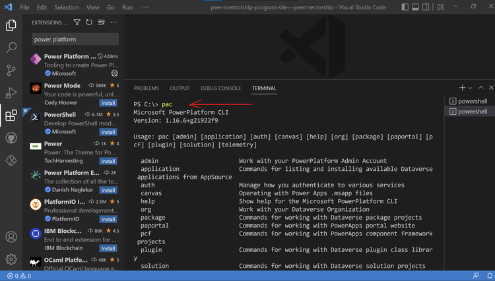Image resolution: width=495 pixels, height=281 pixels.
Task: Maximize the panel with the chevron up
Action: 480,88
